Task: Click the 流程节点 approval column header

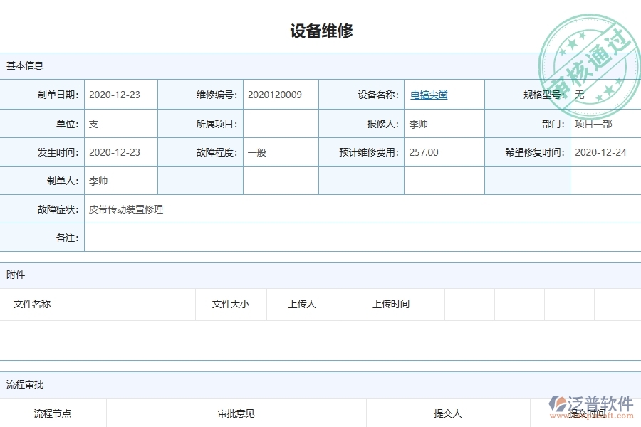Action: 53,412
